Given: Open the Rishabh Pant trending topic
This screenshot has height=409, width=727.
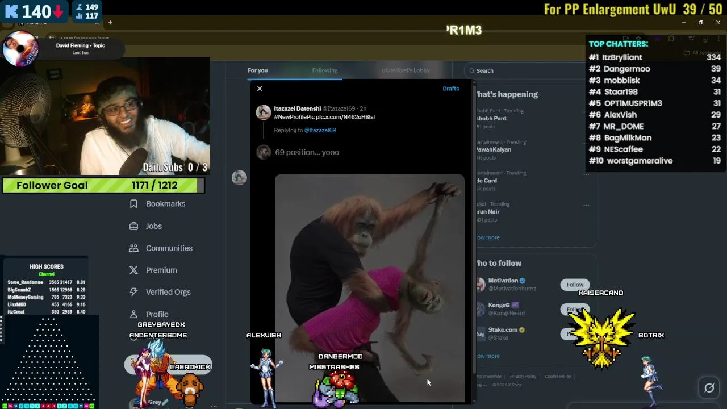Looking at the screenshot, I should [492, 119].
